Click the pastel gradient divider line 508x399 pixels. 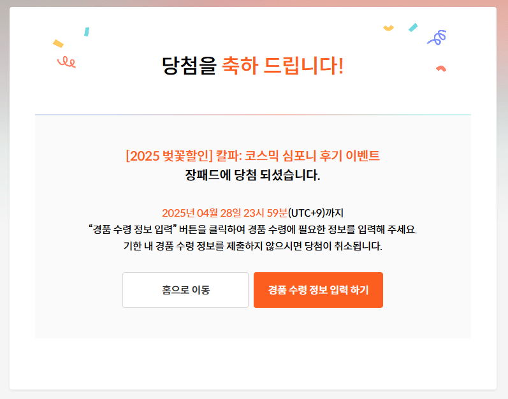pos(252,115)
